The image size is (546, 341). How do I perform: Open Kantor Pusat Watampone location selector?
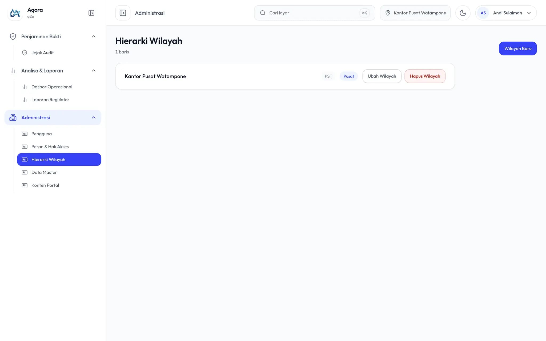coord(415,13)
